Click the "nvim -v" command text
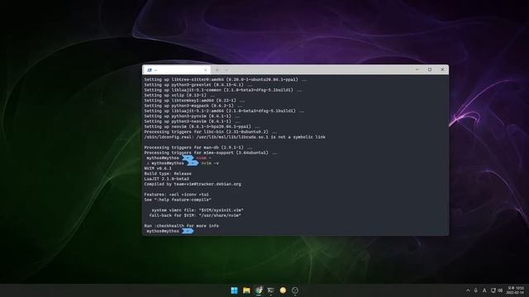Screen dimensions: 529x297 tap(210, 163)
